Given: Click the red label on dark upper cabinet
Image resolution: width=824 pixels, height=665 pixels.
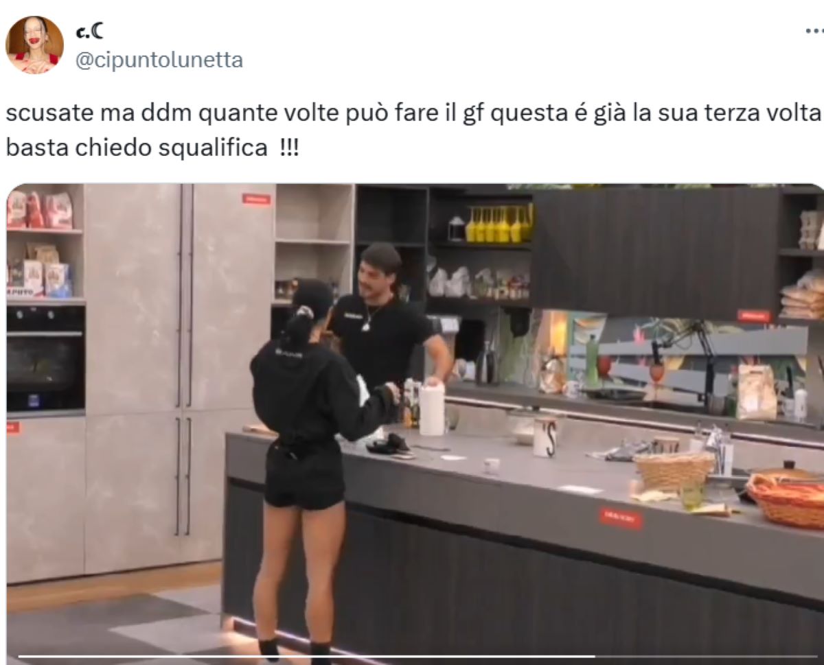Looking at the screenshot, I should (x=754, y=316).
